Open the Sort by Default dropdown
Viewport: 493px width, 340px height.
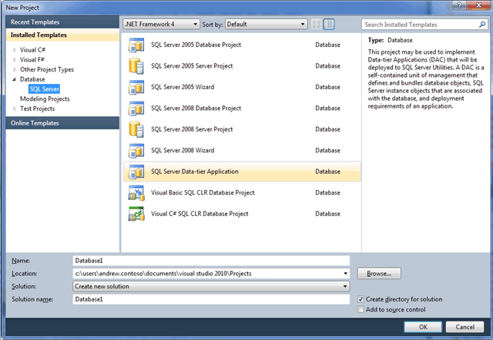coord(266,24)
